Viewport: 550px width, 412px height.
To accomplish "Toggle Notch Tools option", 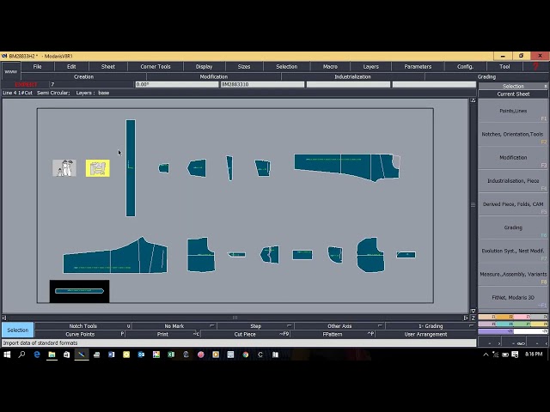I will pos(82,326).
